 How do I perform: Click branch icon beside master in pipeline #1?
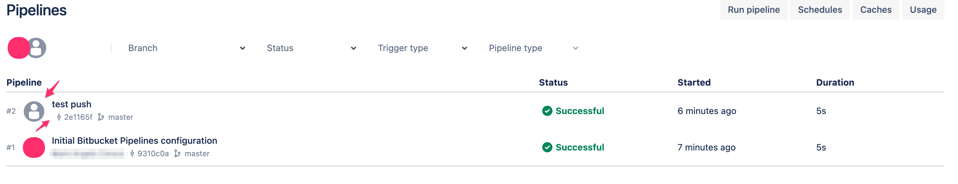[x=177, y=154]
